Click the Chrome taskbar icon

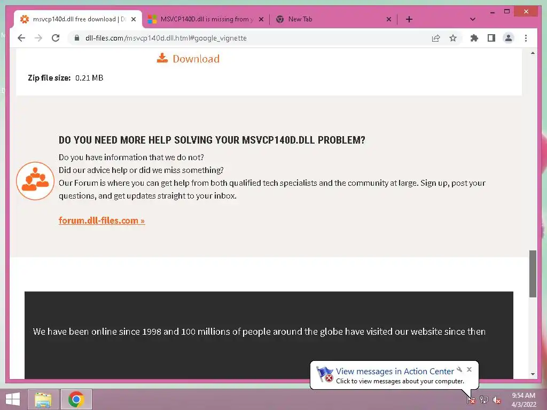76,399
